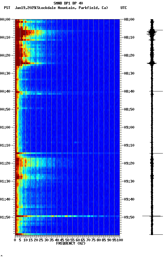Click the UTC time label "09:40"

click(x=129, y=199)
